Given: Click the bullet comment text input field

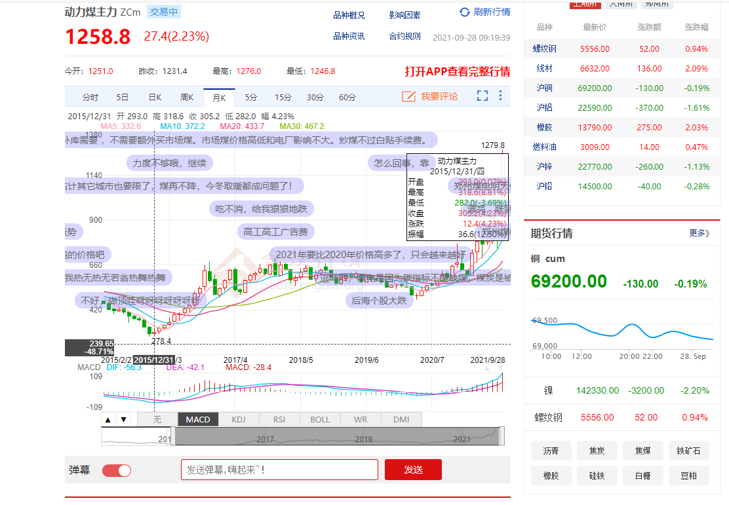Looking at the screenshot, I should pos(279,470).
